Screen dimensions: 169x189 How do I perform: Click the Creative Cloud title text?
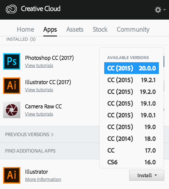click(41, 9)
